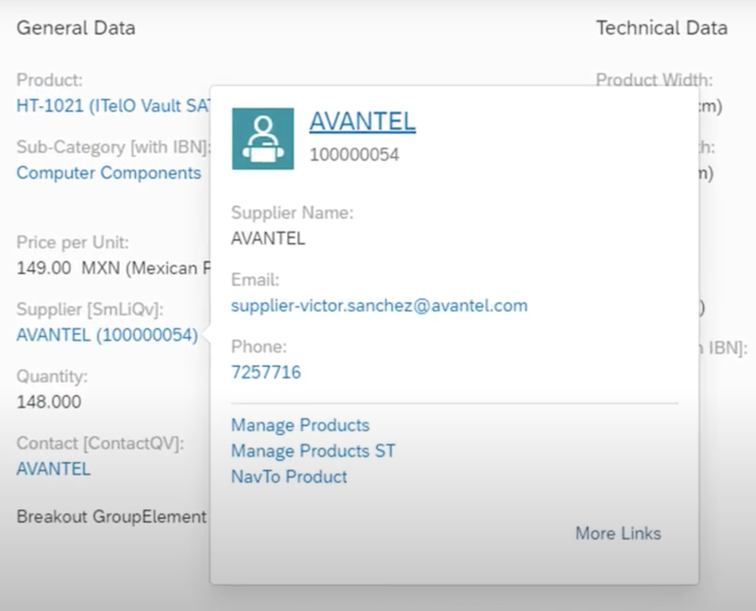Click the Product Width label
756x611 pixels.
point(654,80)
